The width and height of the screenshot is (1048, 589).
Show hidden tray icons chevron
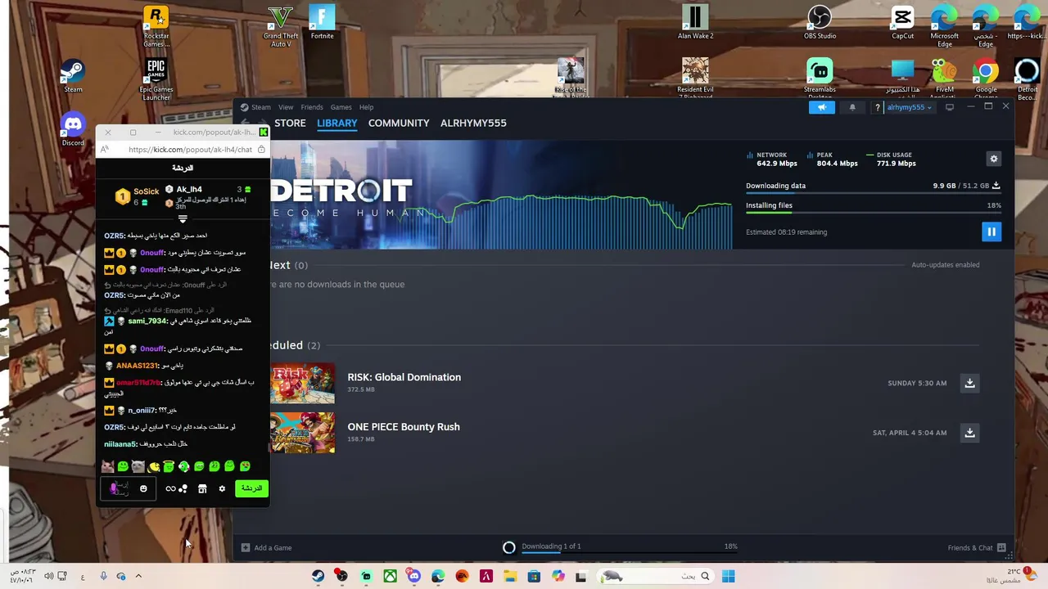click(x=138, y=577)
